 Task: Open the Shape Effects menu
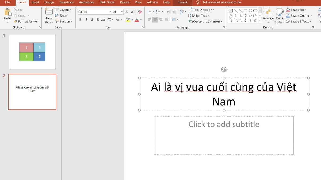pyautogui.click(x=299, y=21)
